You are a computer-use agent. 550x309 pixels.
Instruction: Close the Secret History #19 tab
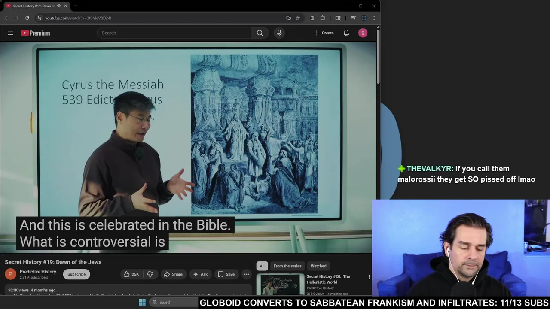click(66, 6)
